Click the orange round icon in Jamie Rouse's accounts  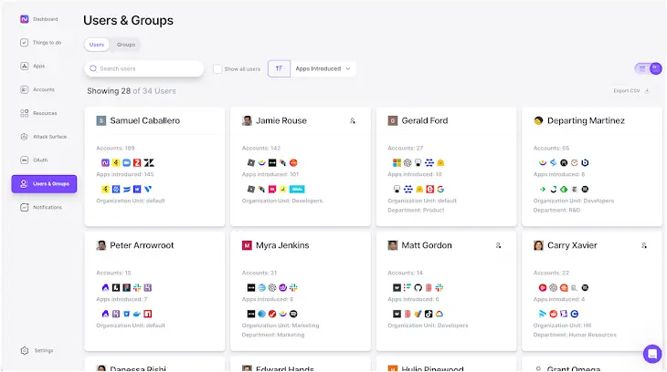(293, 162)
